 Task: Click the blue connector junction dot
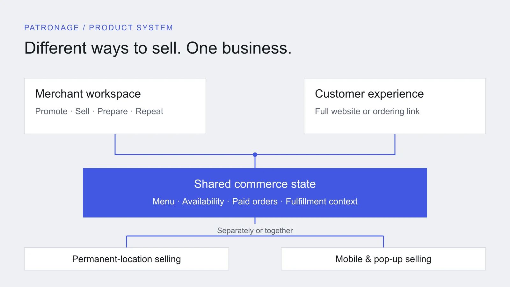click(x=255, y=155)
